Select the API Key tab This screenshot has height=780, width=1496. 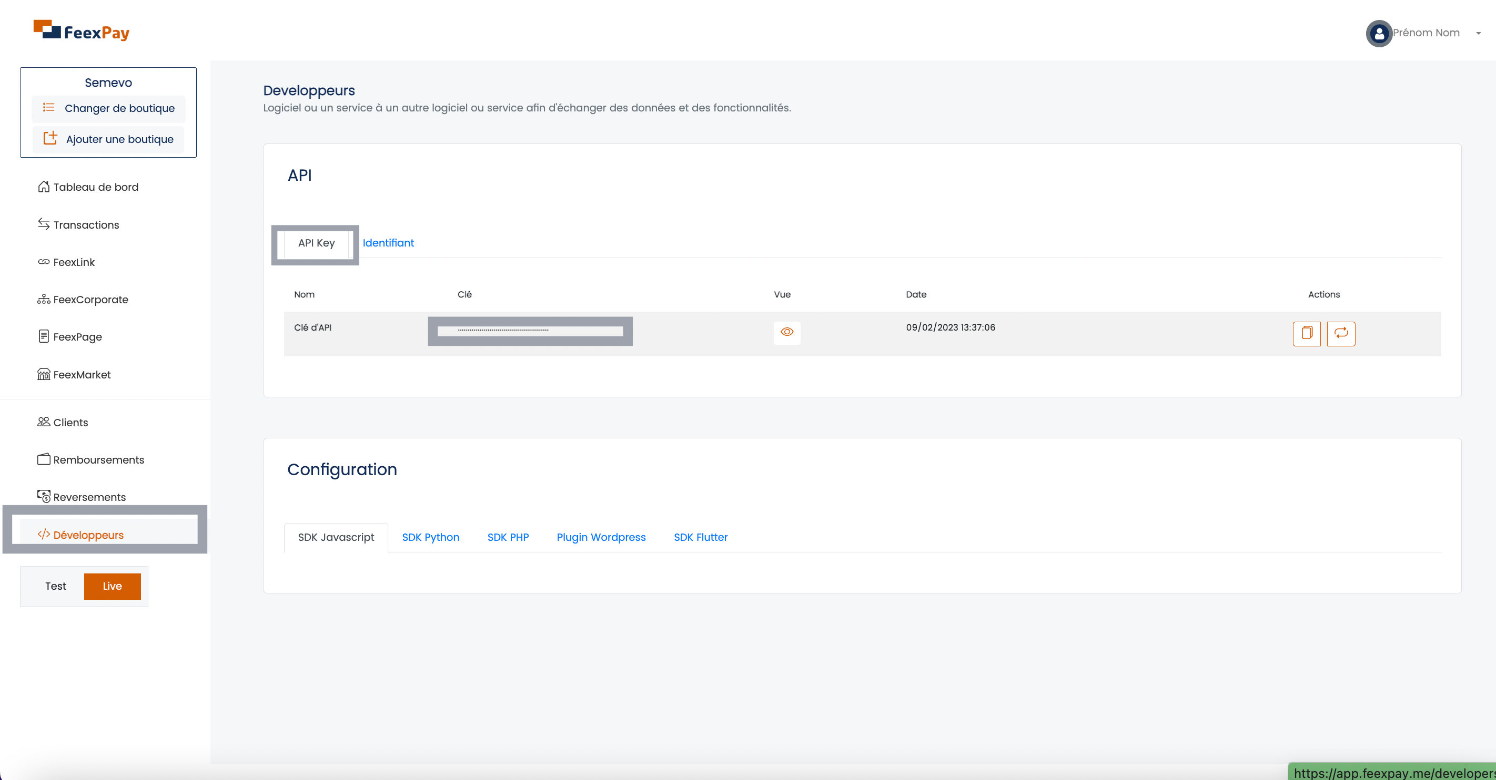click(x=317, y=243)
